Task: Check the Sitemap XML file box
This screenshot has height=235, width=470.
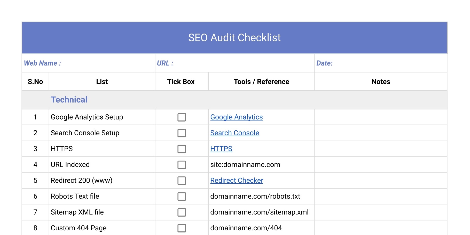Action: tap(182, 212)
